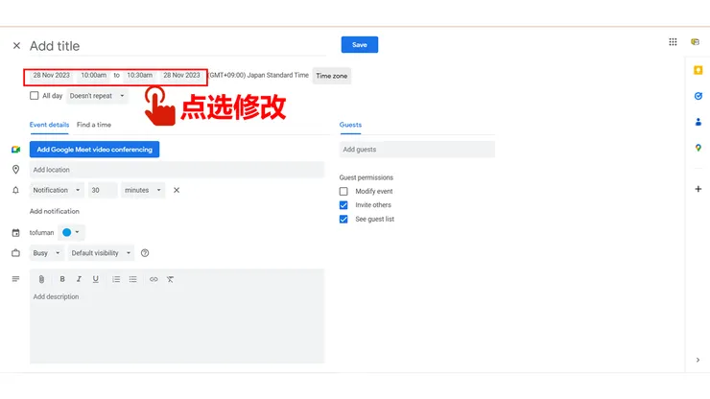Click the Add location field
Screen dimensions: 710x399
(x=177, y=170)
